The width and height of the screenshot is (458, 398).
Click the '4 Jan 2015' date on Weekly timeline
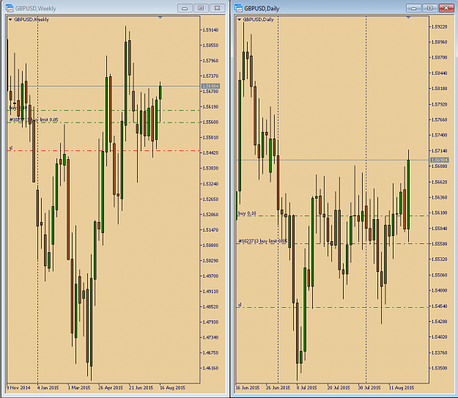pos(48,388)
